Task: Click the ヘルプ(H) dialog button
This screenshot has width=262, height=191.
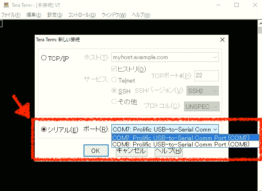Action: pyautogui.click(x=169, y=152)
